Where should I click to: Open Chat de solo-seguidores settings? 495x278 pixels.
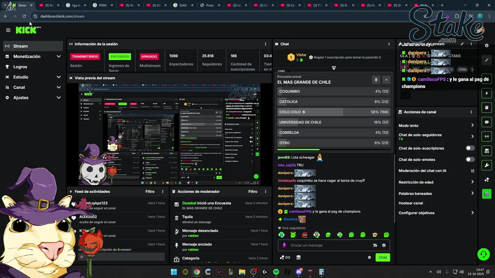[x=436, y=137]
